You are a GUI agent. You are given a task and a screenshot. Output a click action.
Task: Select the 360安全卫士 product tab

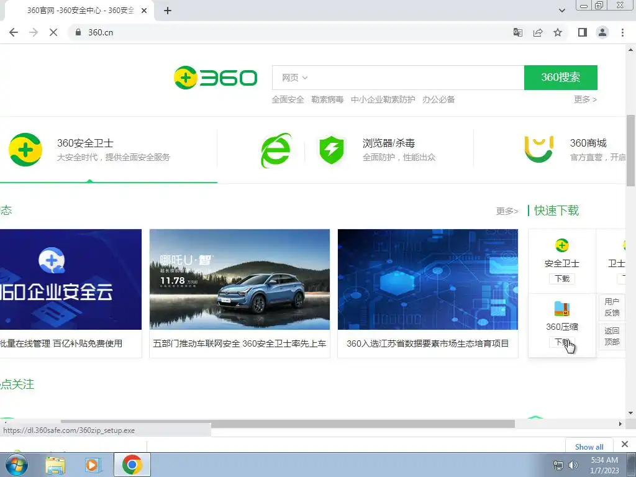109,150
